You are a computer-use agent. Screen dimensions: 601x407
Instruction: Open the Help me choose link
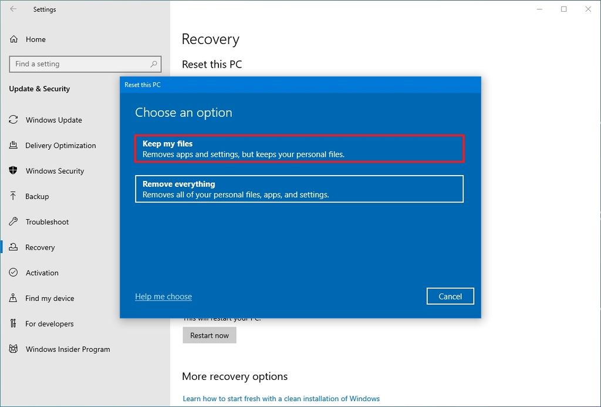pos(163,297)
